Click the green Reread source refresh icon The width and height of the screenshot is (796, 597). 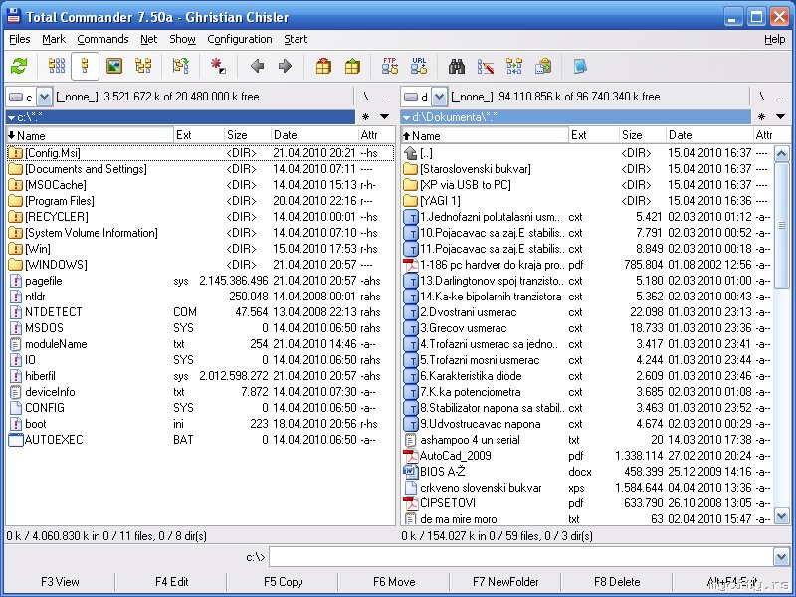19,66
